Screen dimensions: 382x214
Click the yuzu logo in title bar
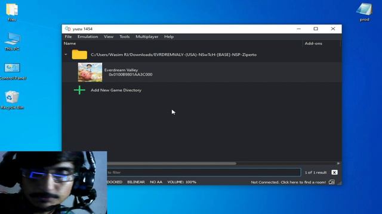(67, 29)
